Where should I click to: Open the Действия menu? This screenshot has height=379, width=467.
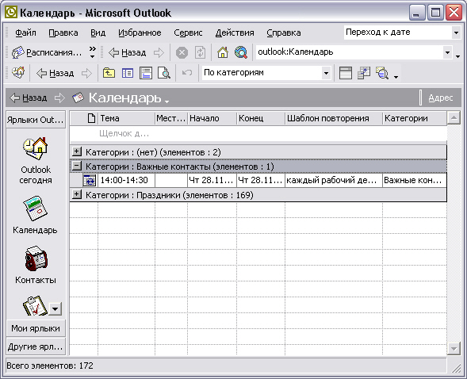[x=235, y=33]
